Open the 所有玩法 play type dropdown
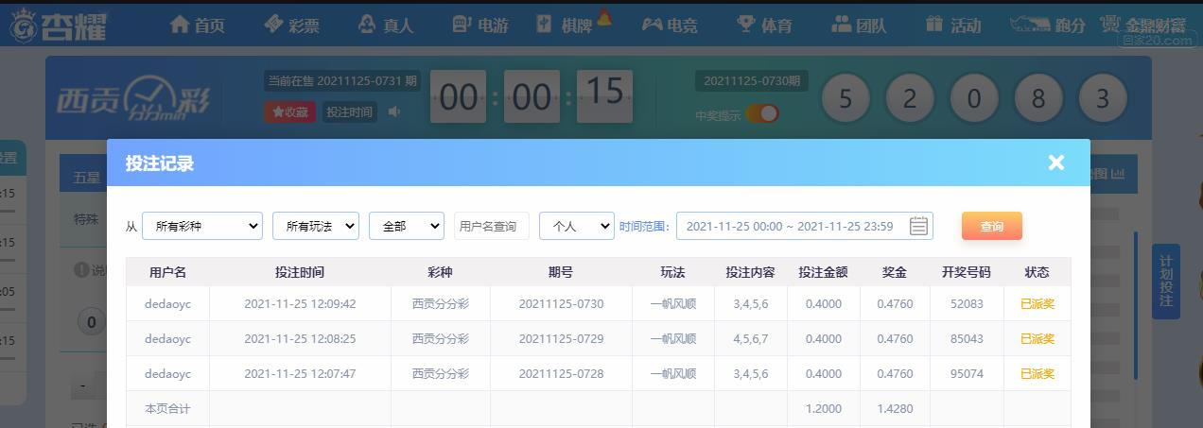Screen dimensions: 1203x428 [x=316, y=226]
